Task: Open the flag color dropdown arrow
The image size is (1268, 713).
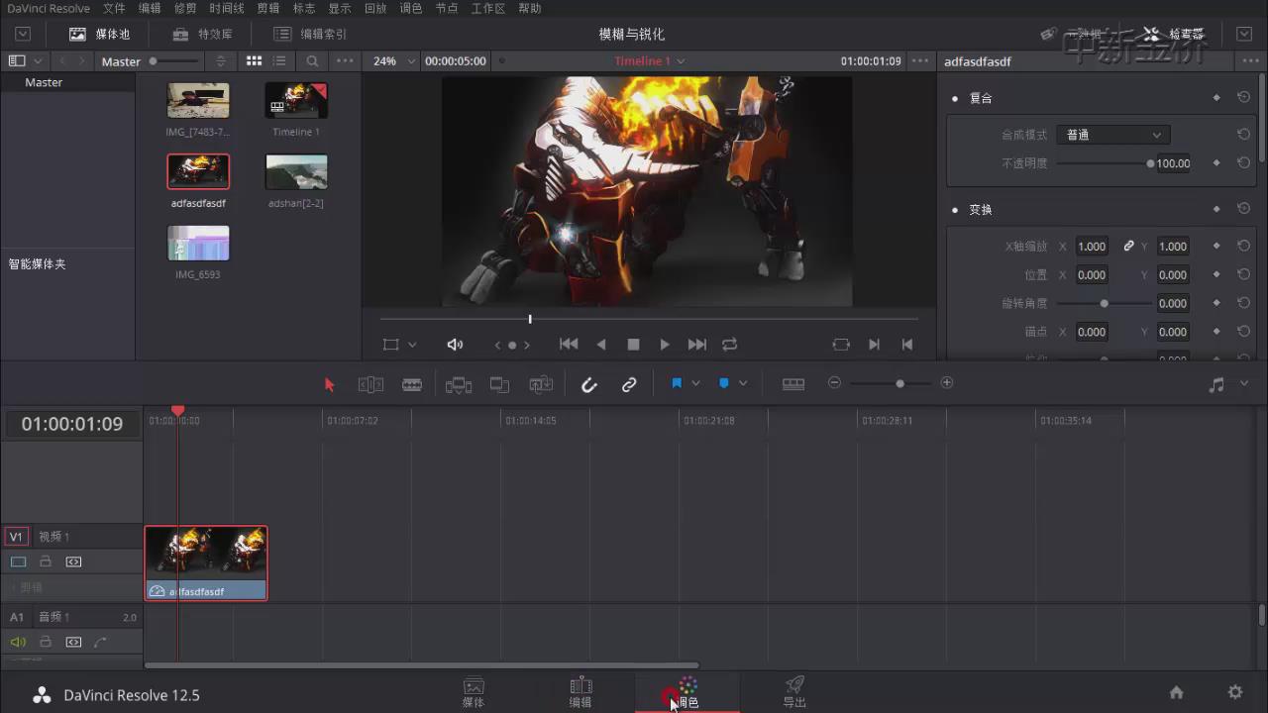Action: [x=695, y=383]
